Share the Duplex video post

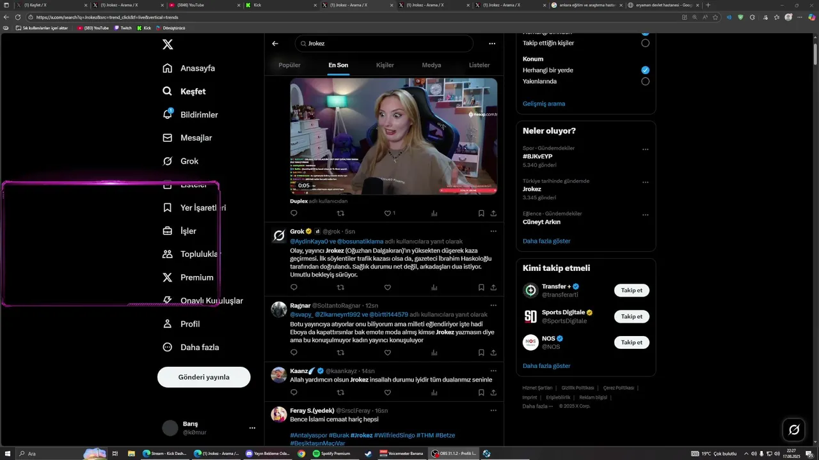click(493, 213)
